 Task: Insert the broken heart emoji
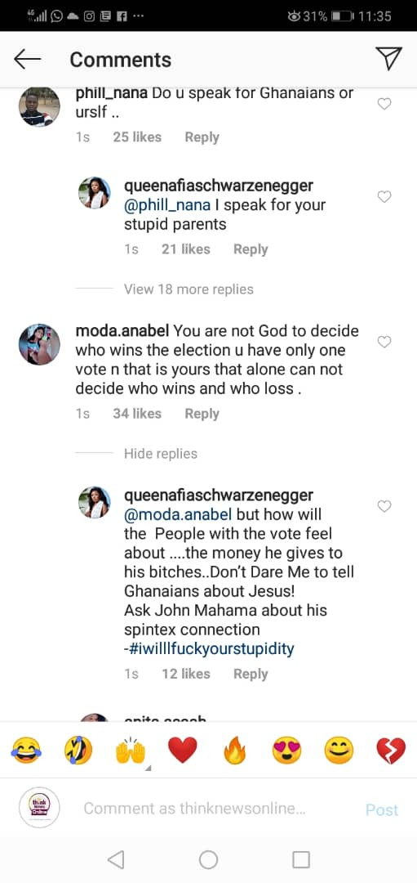391,751
